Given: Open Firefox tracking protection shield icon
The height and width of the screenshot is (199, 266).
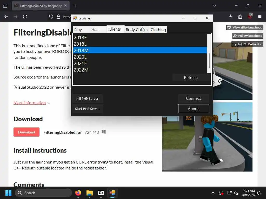Looking at the screenshot, I should [51, 17].
